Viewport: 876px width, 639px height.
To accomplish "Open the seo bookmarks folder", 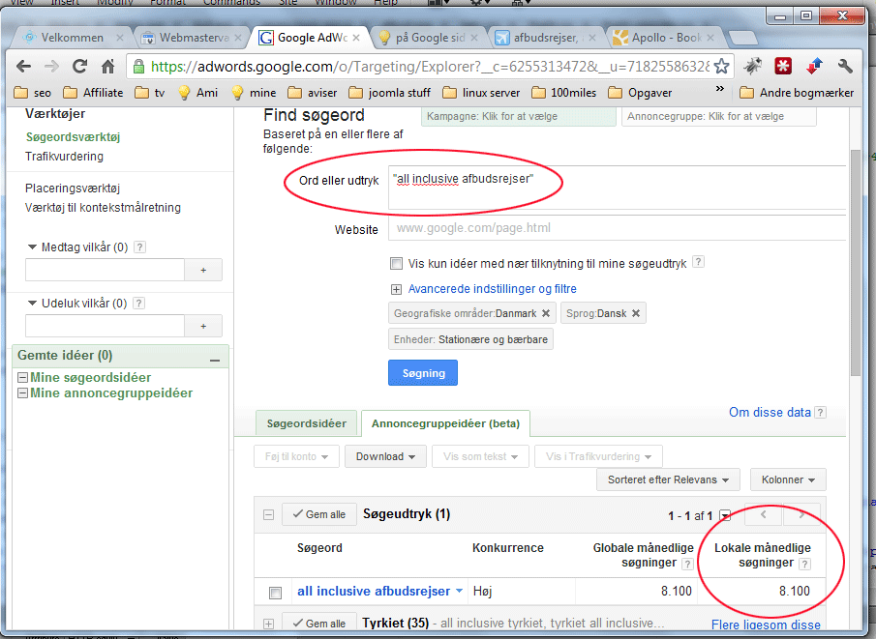I will 32,93.
